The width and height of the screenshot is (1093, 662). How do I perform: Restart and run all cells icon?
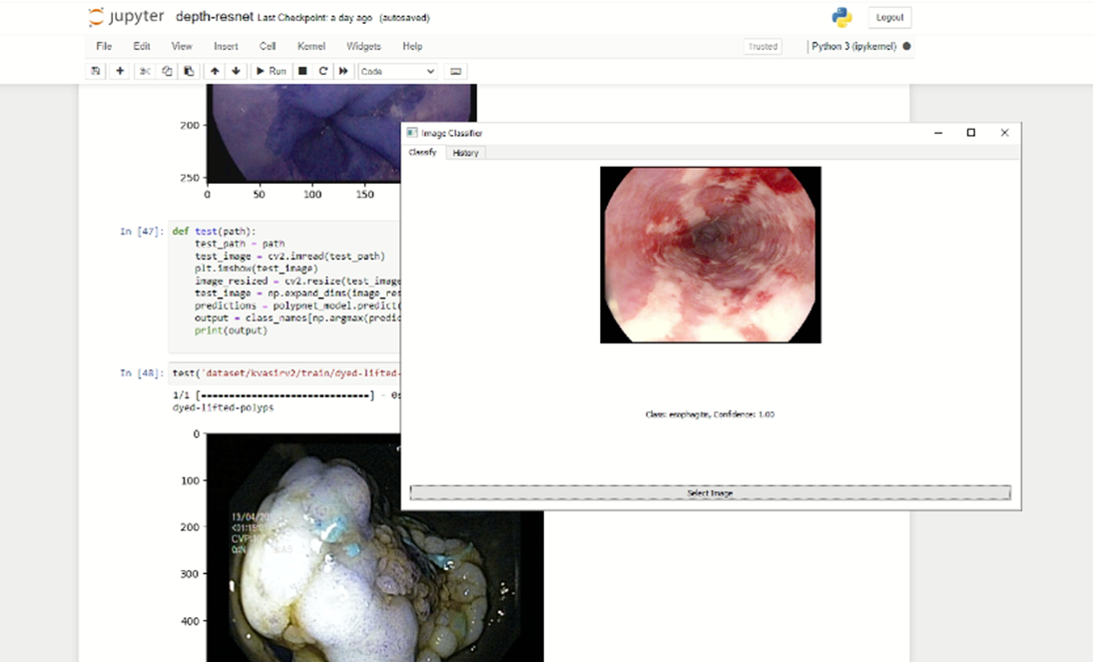tap(343, 71)
